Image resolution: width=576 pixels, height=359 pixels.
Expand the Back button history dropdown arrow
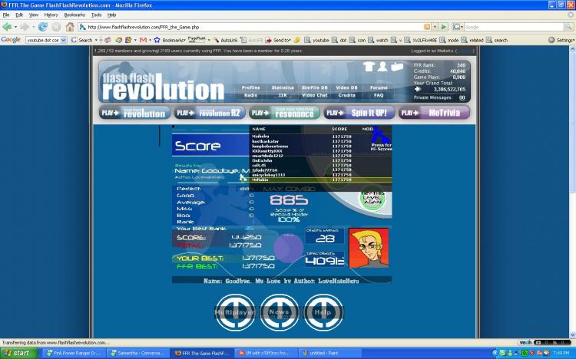click(x=15, y=27)
